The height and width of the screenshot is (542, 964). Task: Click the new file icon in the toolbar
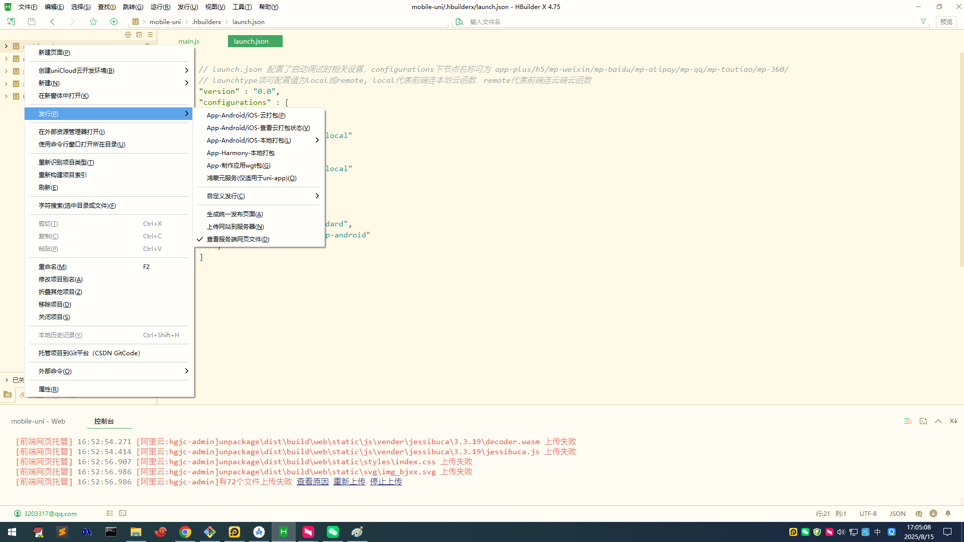click(11, 22)
